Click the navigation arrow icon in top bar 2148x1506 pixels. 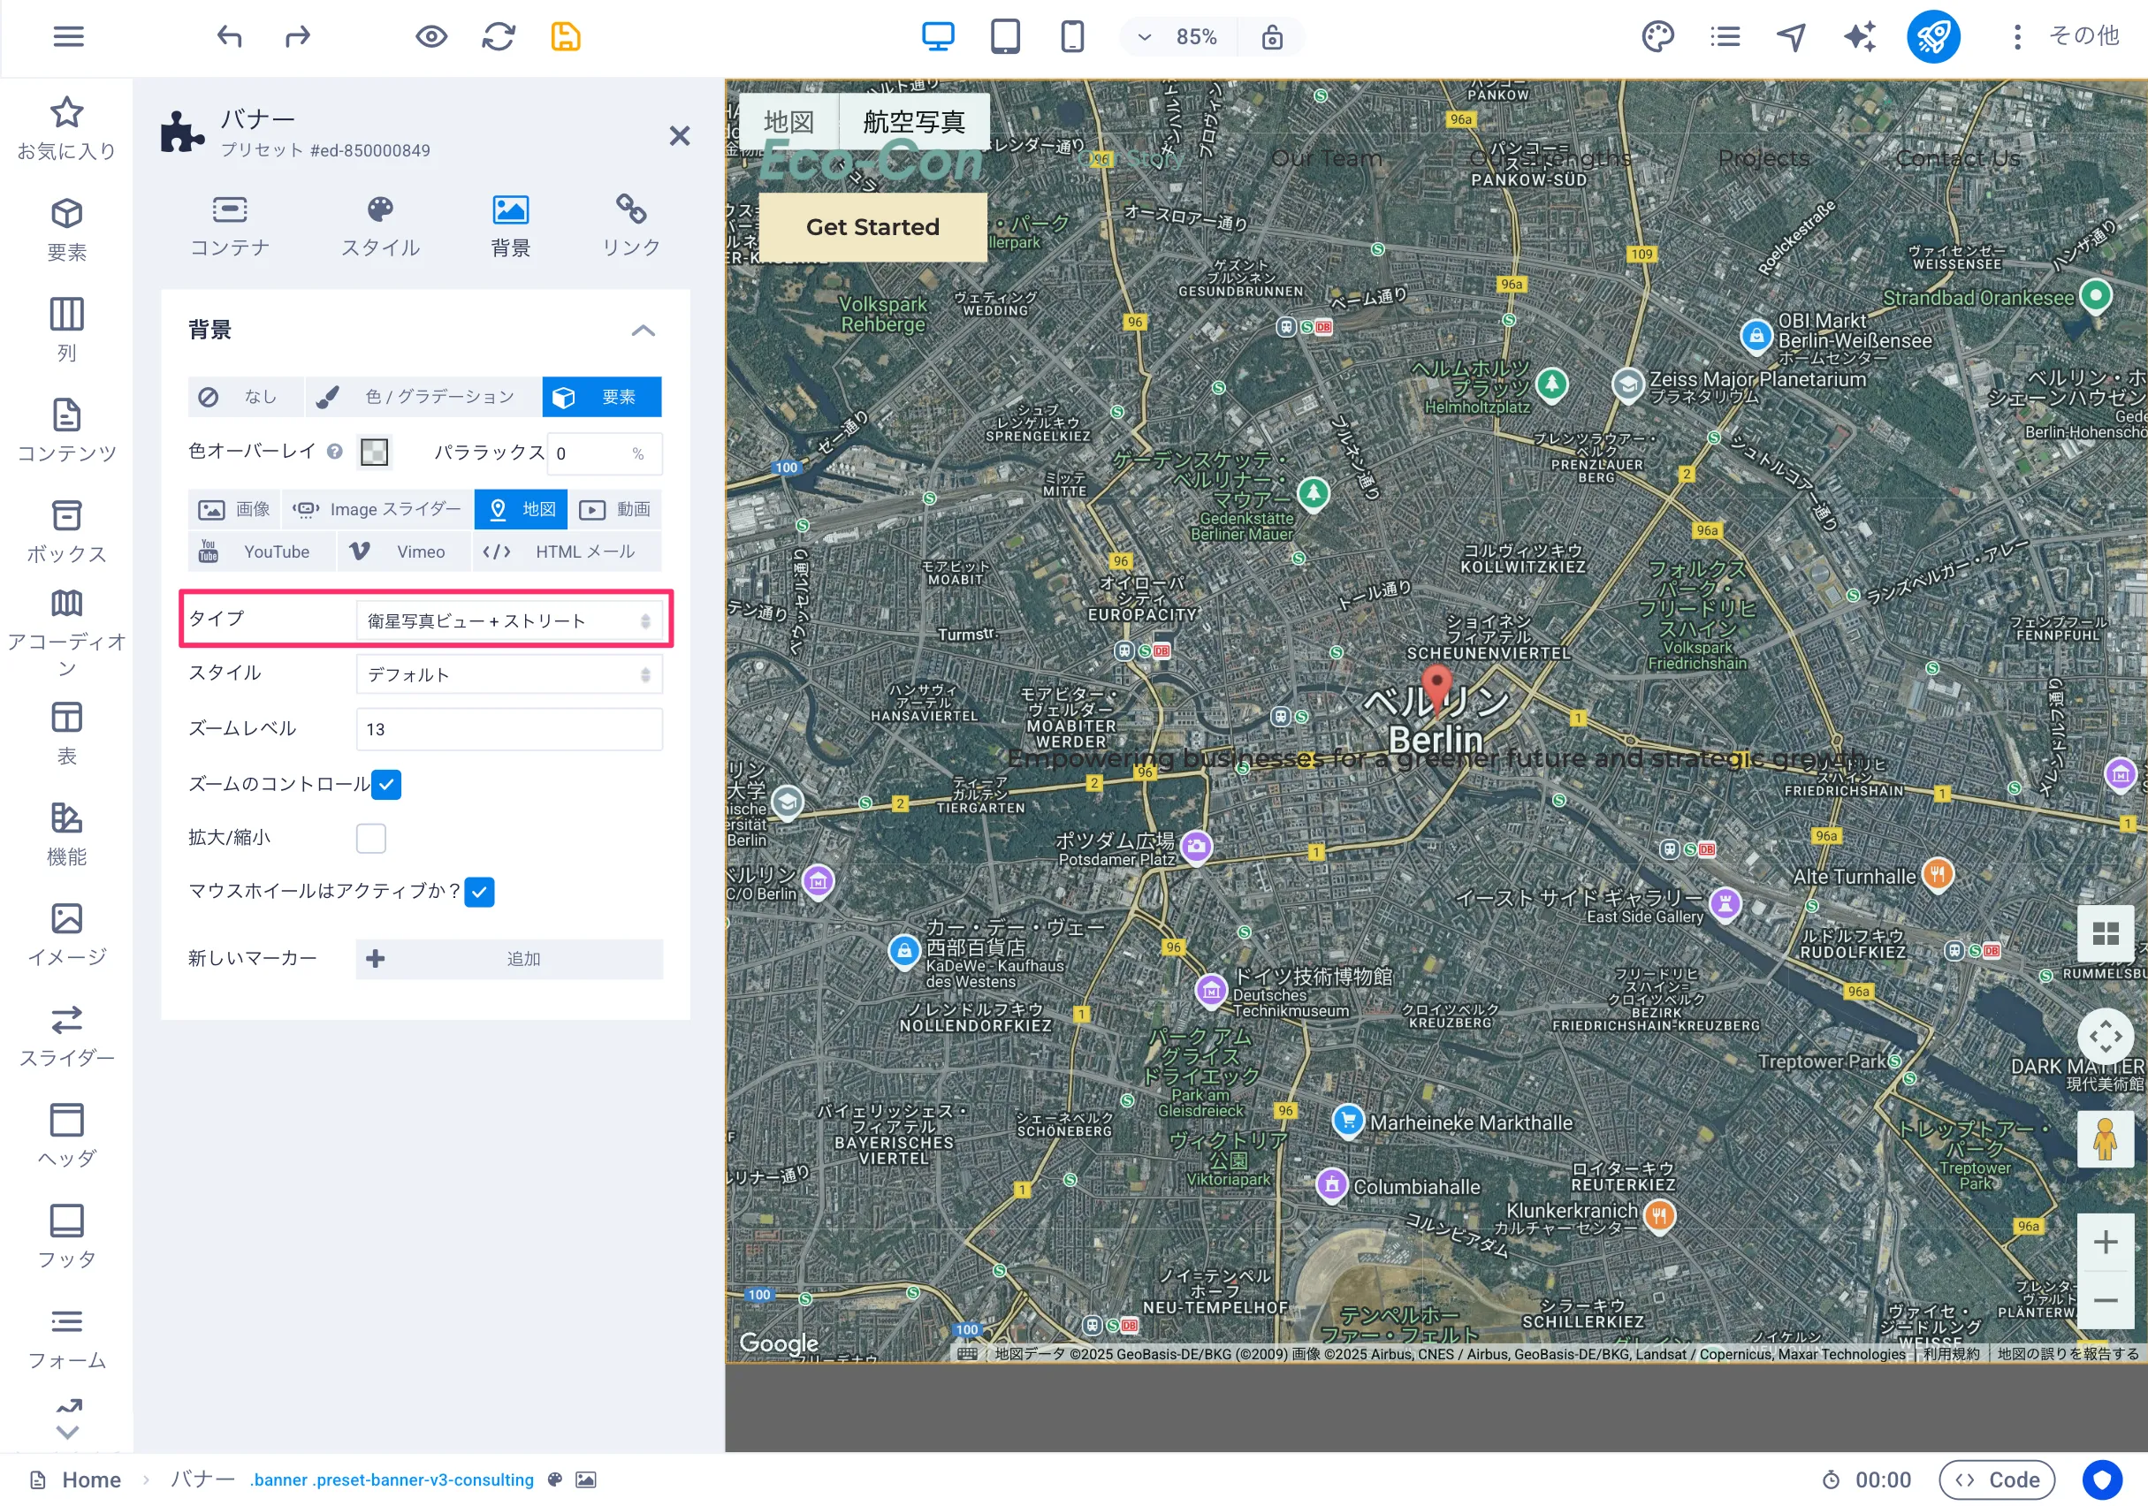click(x=1792, y=36)
